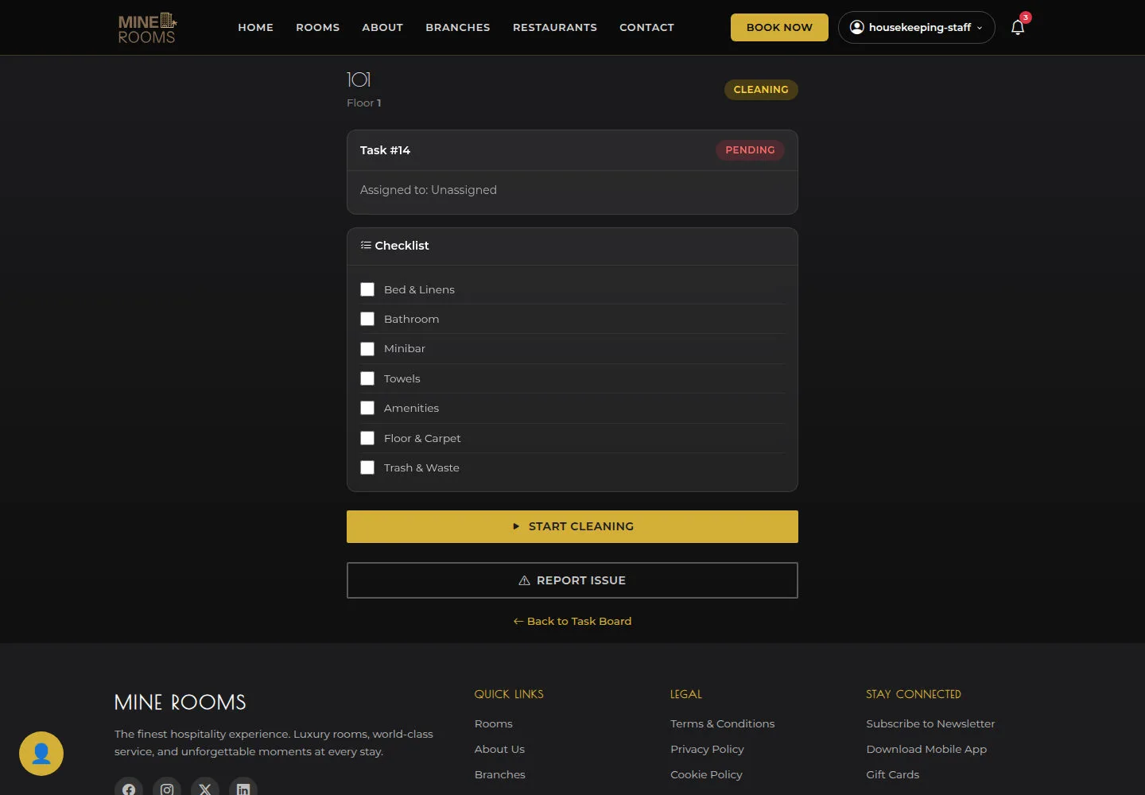Open the Cookie Policy link
1145x795 pixels.
coord(706,775)
